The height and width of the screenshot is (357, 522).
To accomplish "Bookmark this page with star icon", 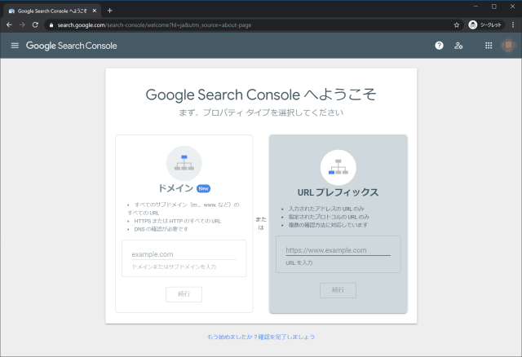I will [457, 25].
